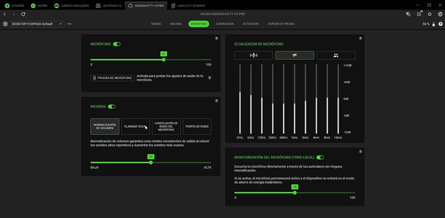Toggle the Micrófono switch off

117,44
